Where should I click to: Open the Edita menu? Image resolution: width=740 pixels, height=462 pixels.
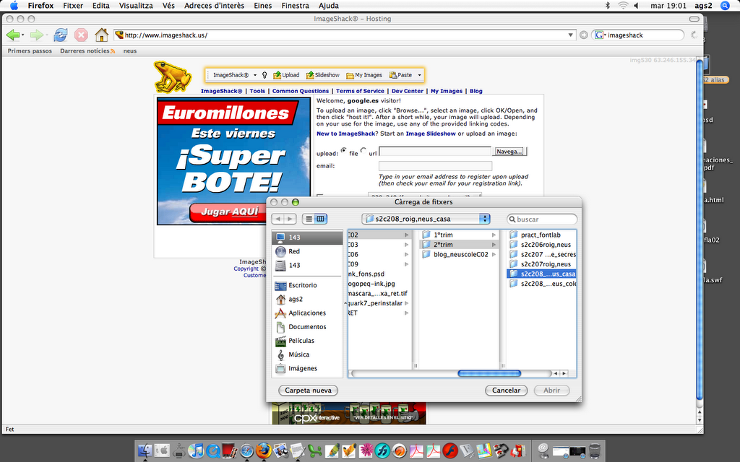pos(100,6)
